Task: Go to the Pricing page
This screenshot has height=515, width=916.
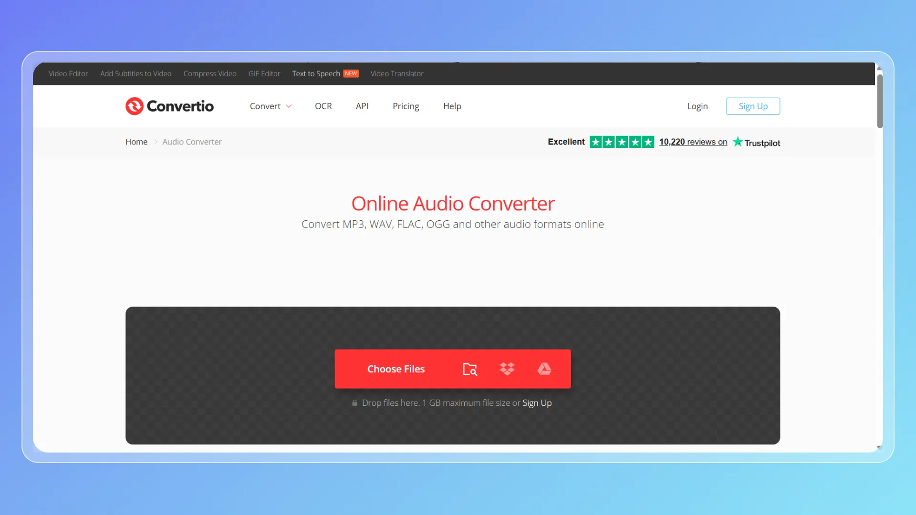Action: click(406, 106)
